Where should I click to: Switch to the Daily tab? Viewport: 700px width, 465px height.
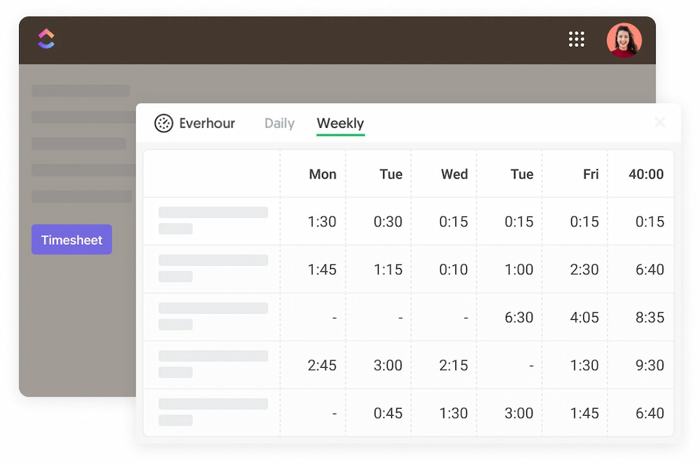pyautogui.click(x=279, y=123)
